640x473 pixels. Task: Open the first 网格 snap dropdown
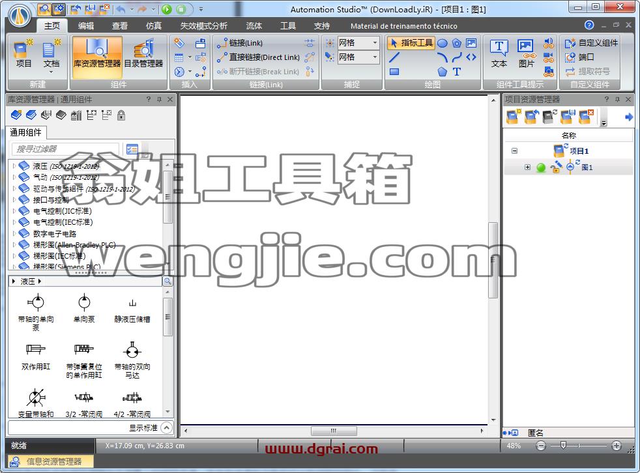pyautogui.click(x=375, y=43)
